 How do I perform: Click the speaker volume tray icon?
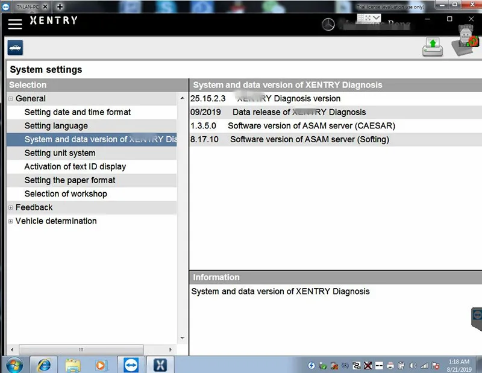pyautogui.click(x=413, y=365)
